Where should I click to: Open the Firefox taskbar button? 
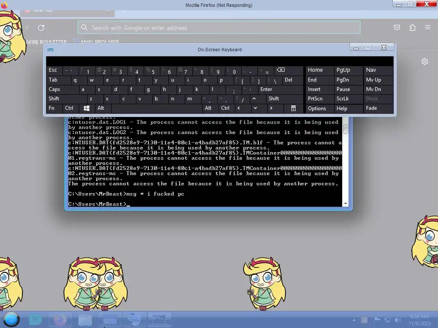click(60, 319)
